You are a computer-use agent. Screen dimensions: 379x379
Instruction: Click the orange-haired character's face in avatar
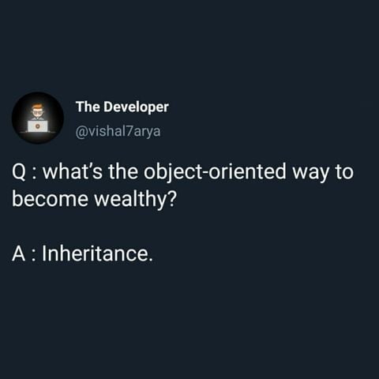coord(38,111)
